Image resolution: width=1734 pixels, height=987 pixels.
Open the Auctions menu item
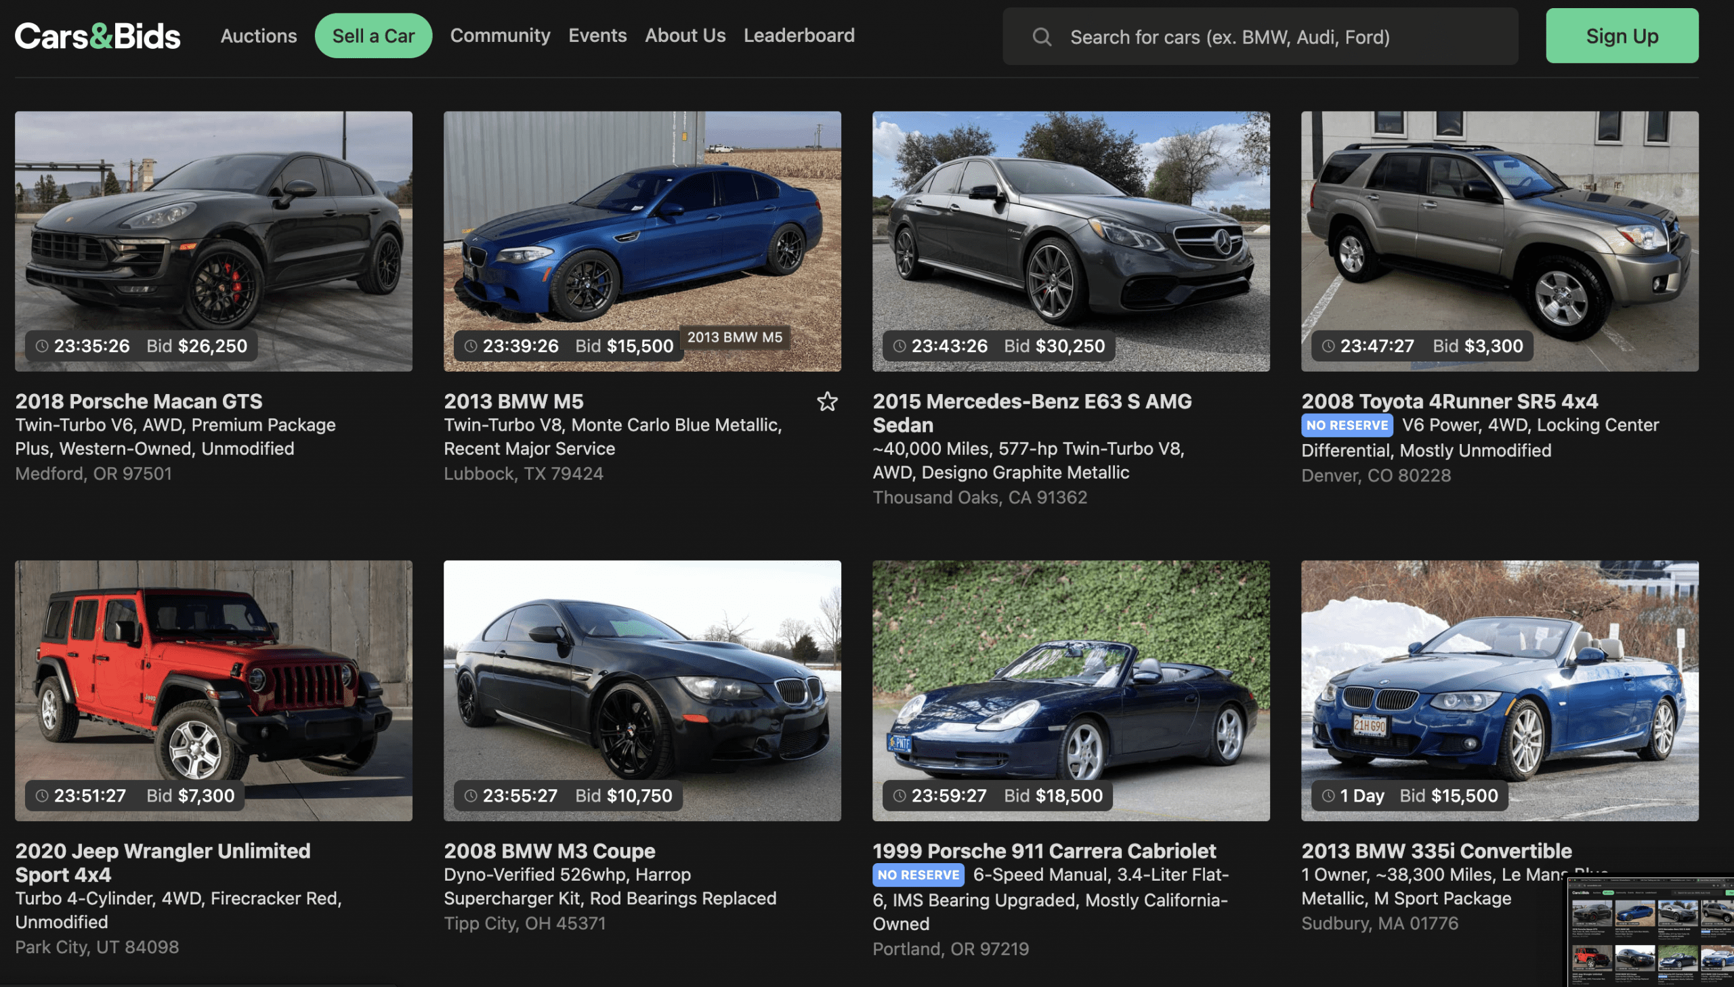pyautogui.click(x=257, y=35)
